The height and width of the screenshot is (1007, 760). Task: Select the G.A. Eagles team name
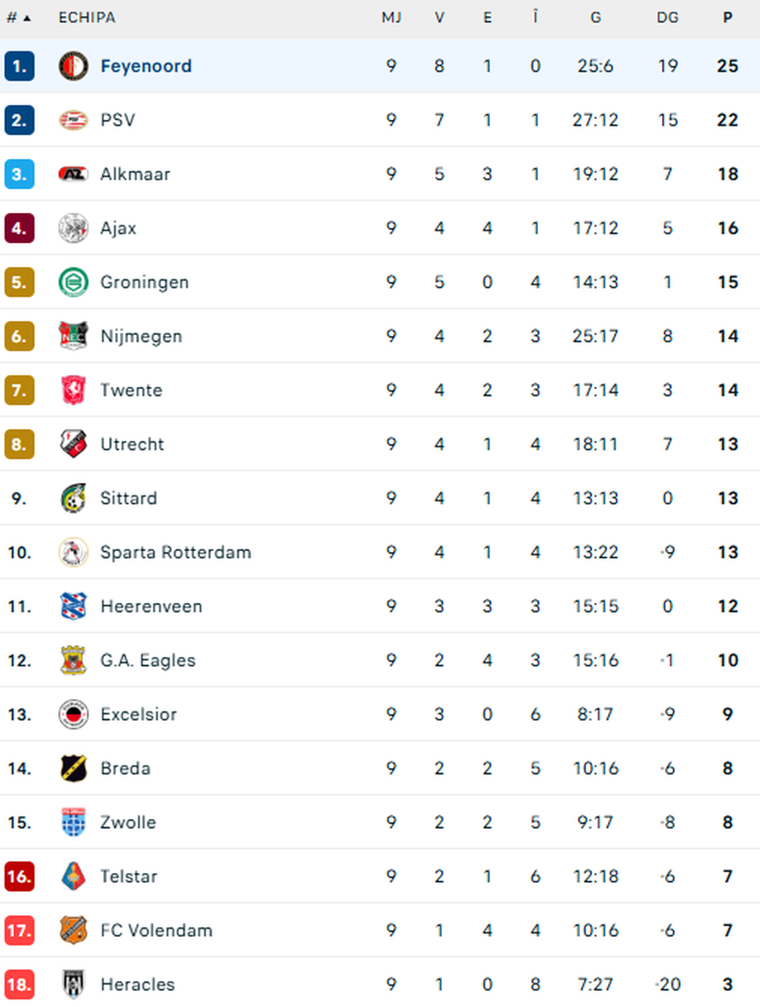pos(147,660)
